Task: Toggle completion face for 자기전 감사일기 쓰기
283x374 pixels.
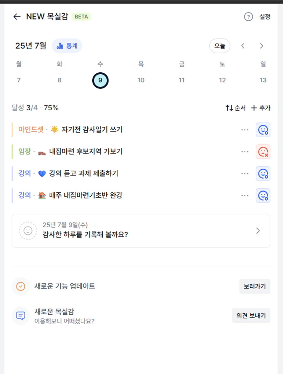Action: tap(263, 130)
